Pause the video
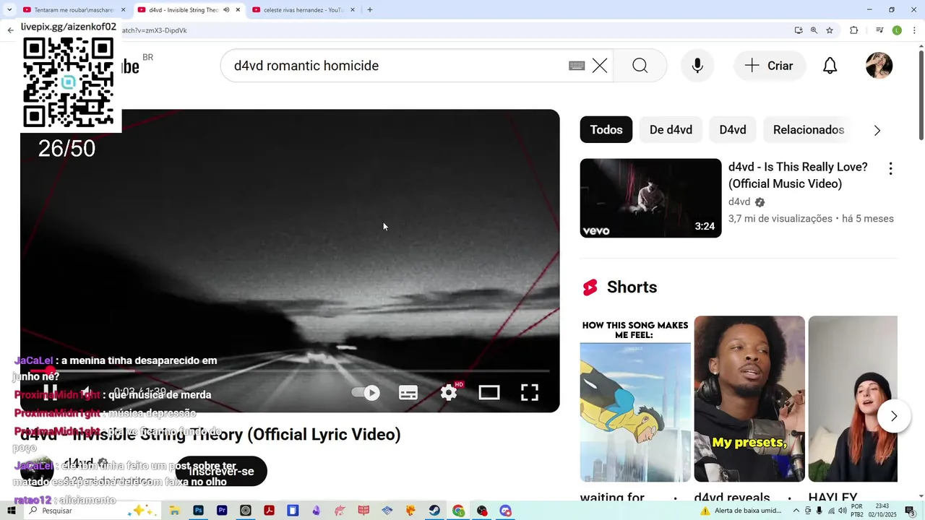 tap(50, 392)
